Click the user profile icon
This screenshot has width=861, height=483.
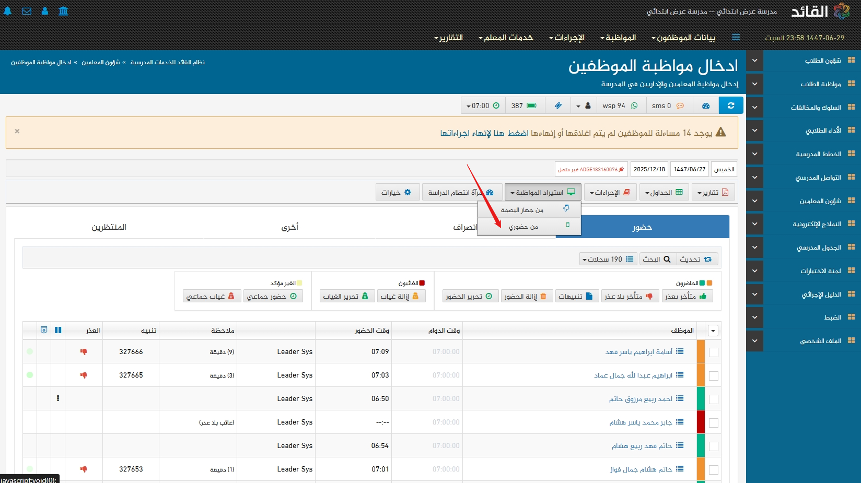click(x=45, y=11)
